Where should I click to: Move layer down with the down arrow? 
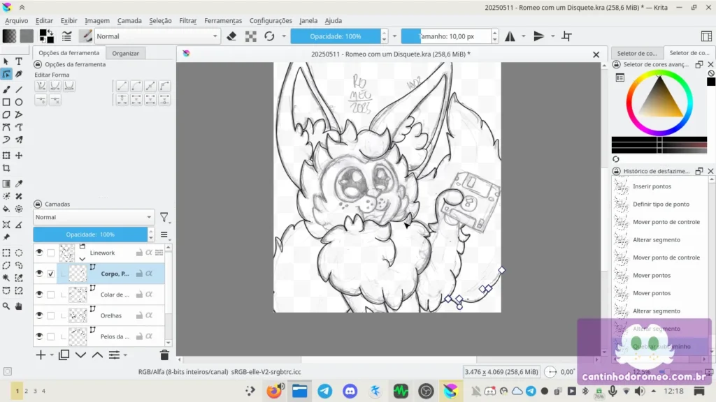80,355
